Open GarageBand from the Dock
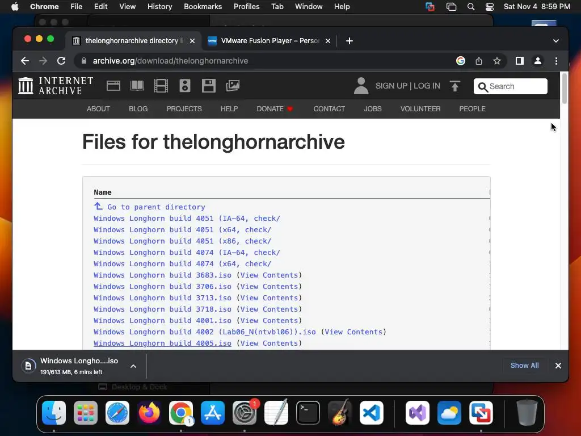The image size is (581, 436). [x=340, y=413]
